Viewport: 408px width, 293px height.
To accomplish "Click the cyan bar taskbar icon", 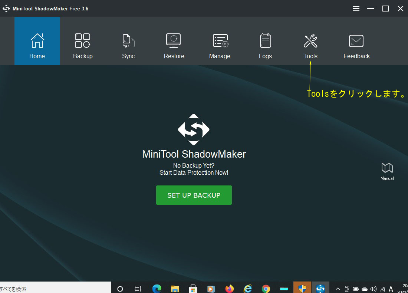I will click(284, 289).
